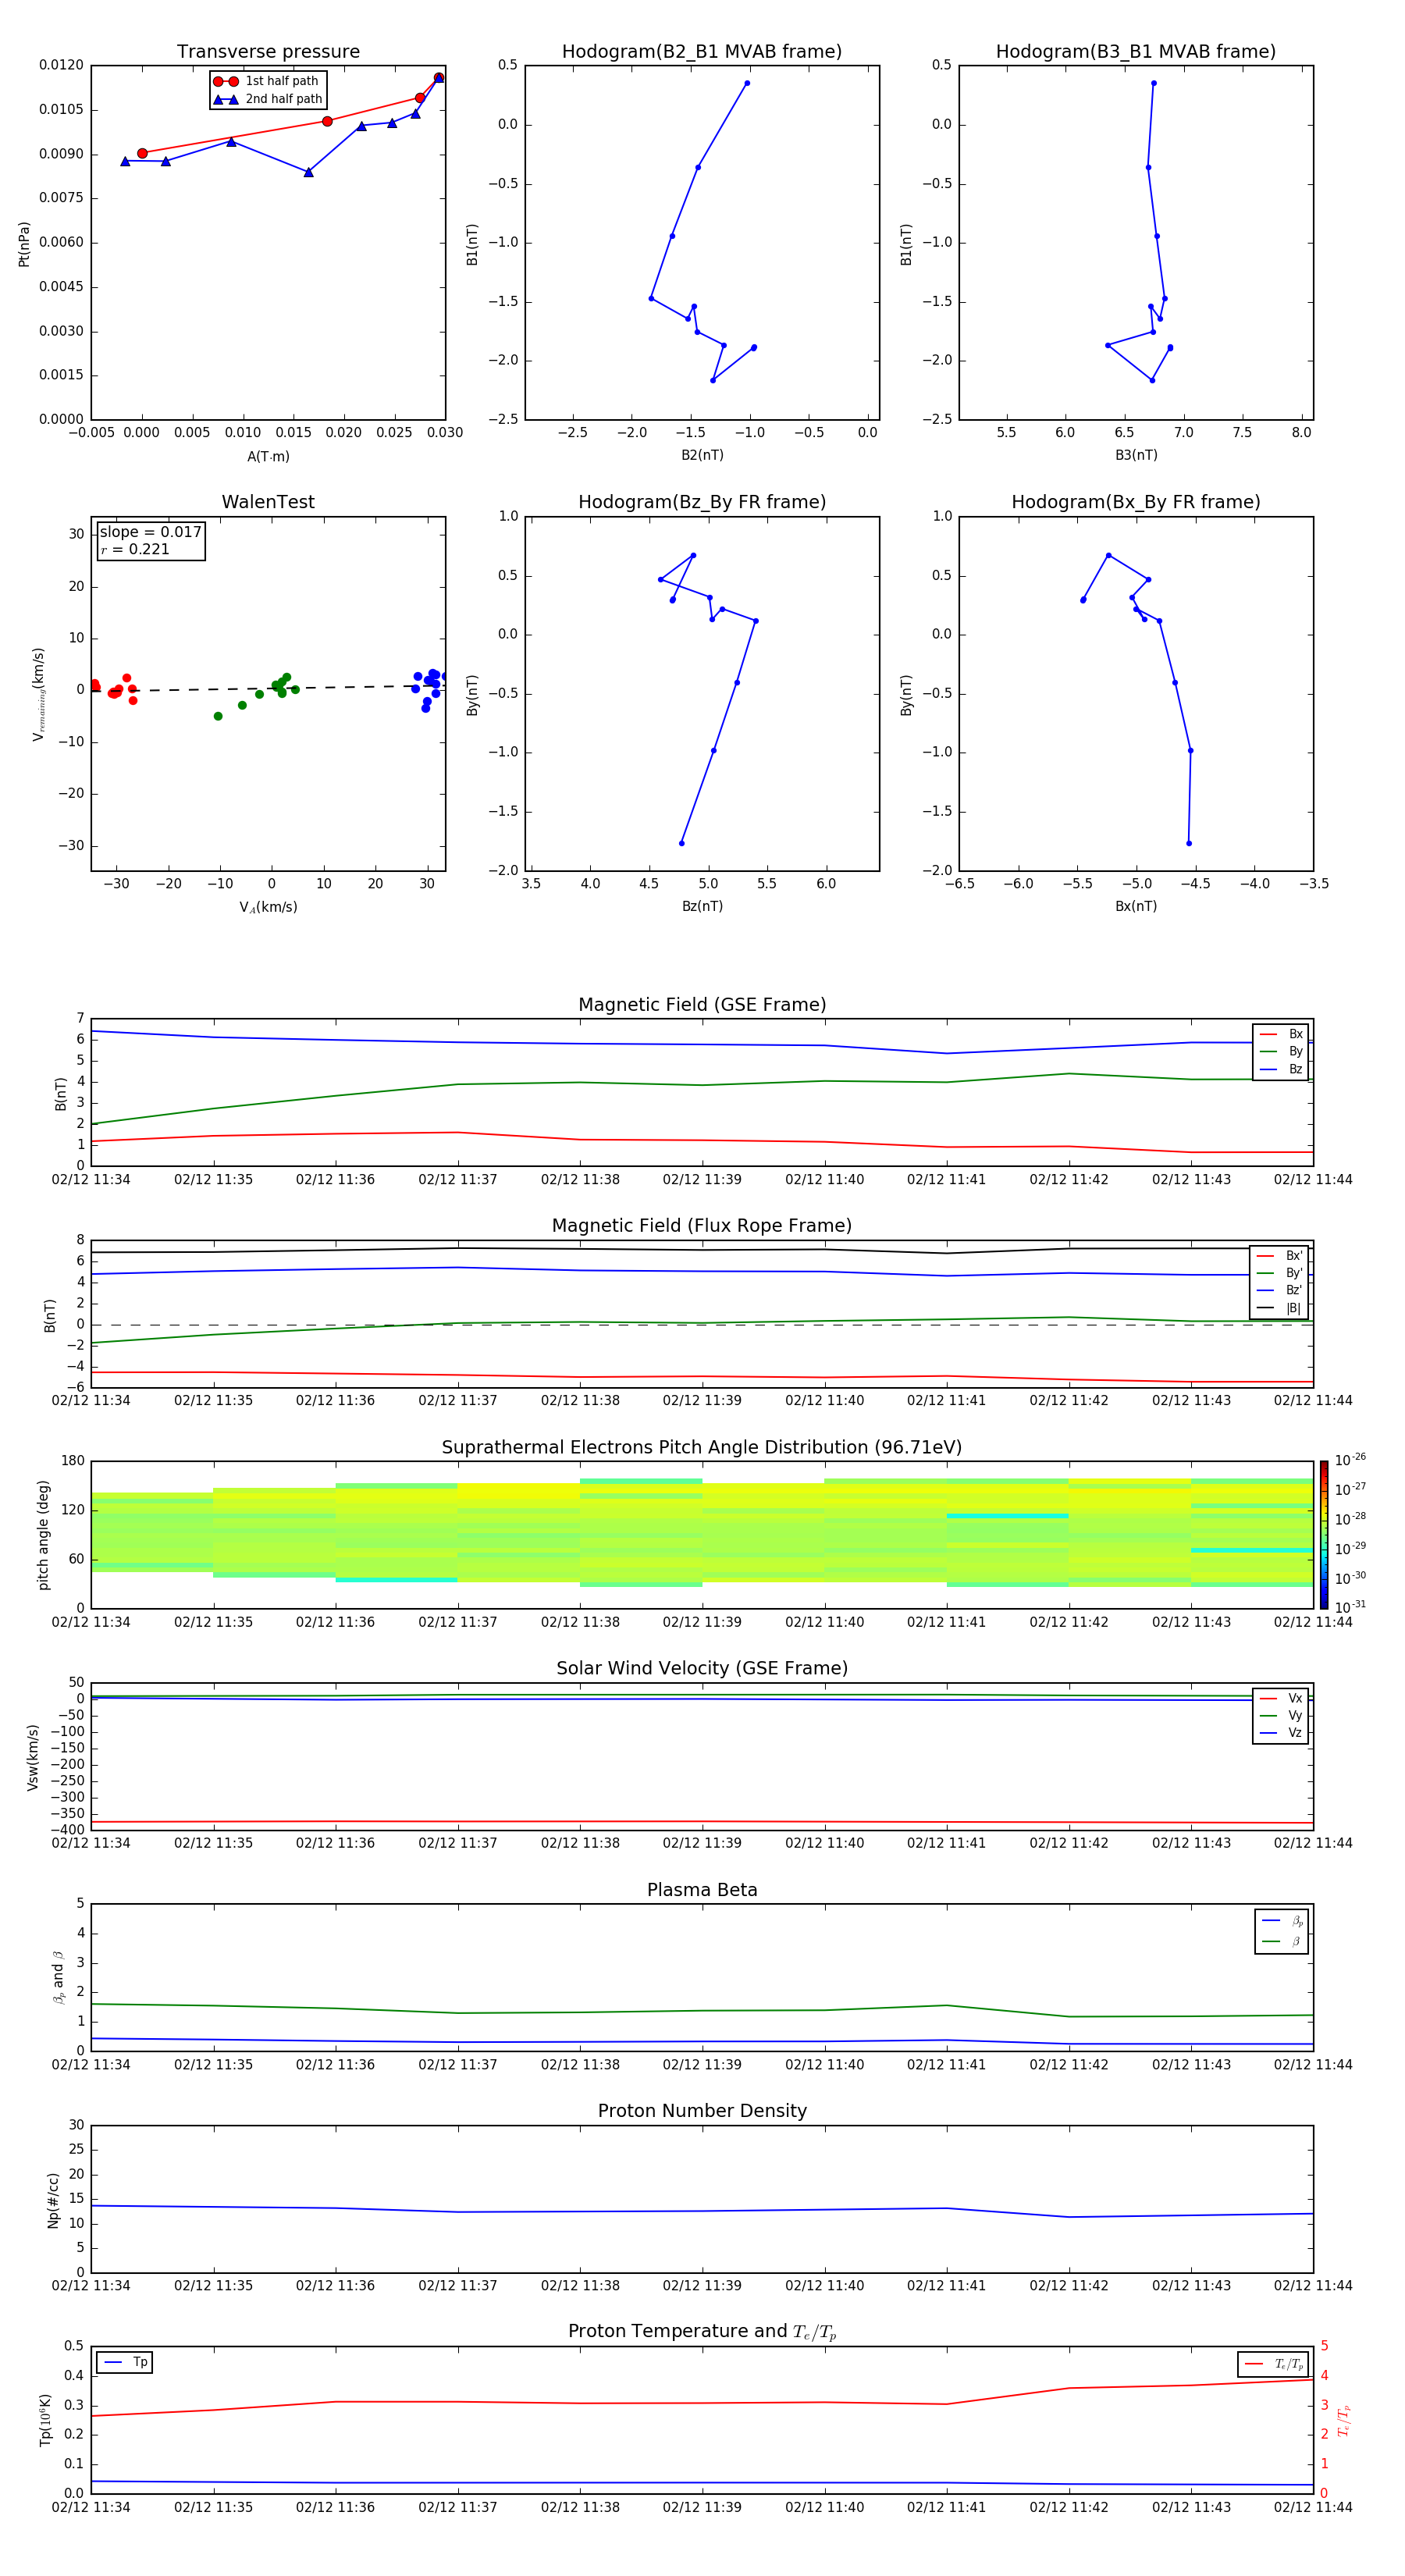Click the red Vx line in velocity panel
The height and width of the screenshot is (2576, 1405).
702,1822
